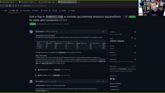Open ethanchowell's profile link under the title
The height and width of the screenshot is (93, 165).
pyautogui.click(x=41, y=24)
